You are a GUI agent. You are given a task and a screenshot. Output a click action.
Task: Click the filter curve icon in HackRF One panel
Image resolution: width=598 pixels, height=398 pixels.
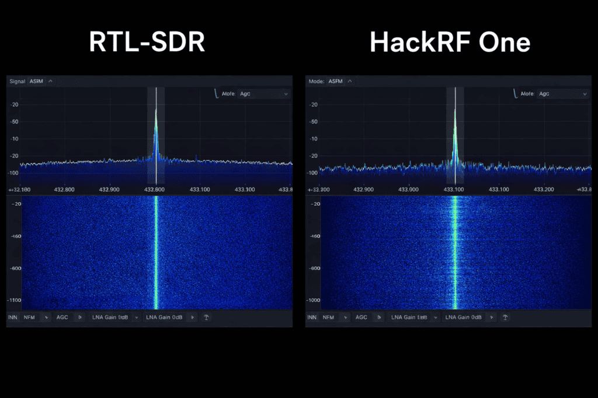[516, 94]
